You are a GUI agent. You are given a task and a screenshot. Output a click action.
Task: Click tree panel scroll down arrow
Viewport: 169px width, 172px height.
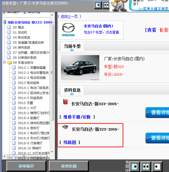point(52,152)
